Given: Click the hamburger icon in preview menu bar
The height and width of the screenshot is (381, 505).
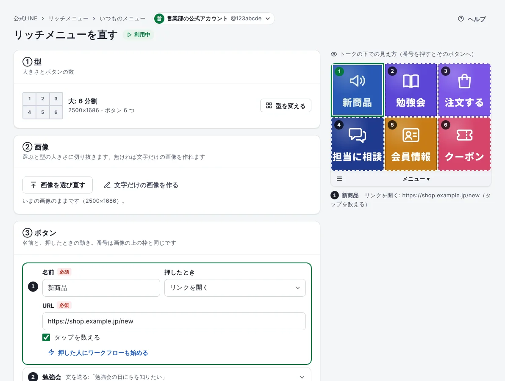Looking at the screenshot, I should tap(339, 179).
